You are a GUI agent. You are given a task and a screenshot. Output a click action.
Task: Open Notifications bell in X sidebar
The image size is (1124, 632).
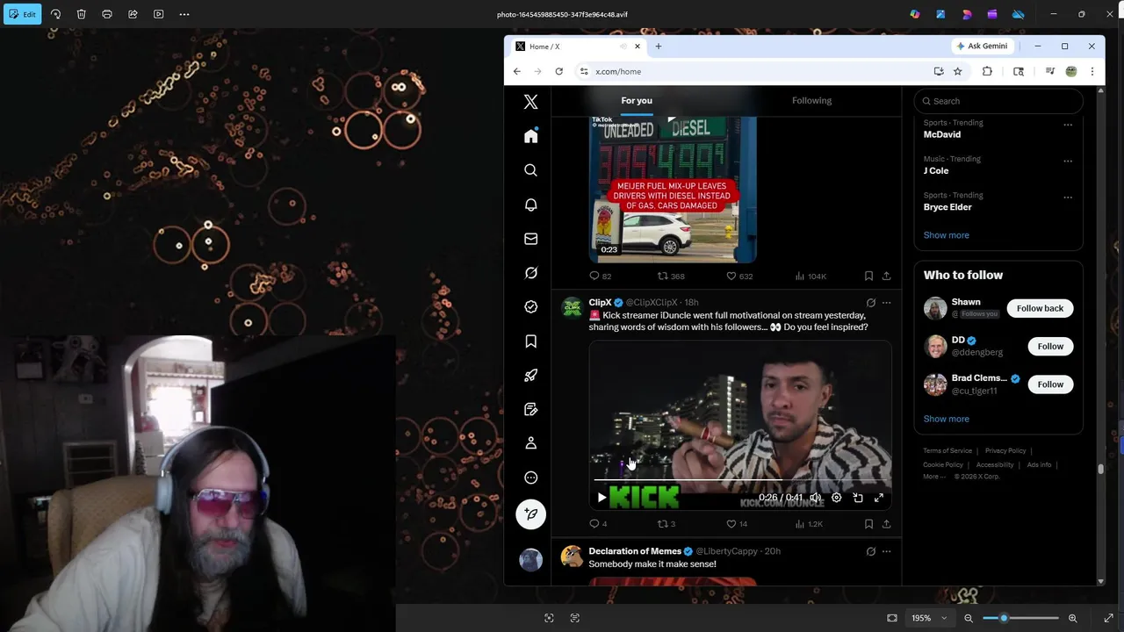click(530, 205)
